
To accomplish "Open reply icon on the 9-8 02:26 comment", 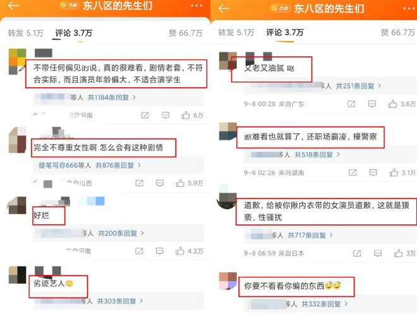I will (373, 173).
